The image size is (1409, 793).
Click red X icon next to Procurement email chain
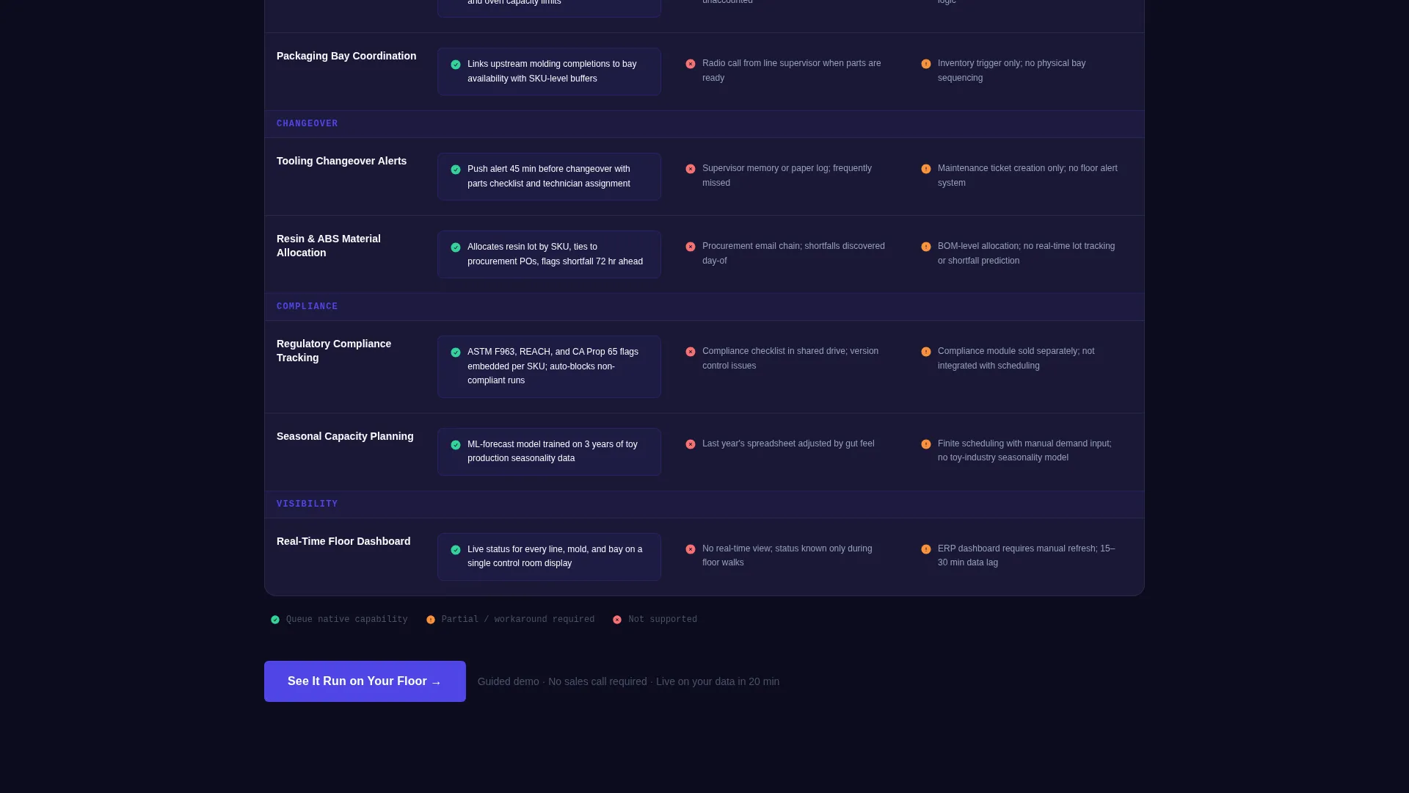click(691, 247)
